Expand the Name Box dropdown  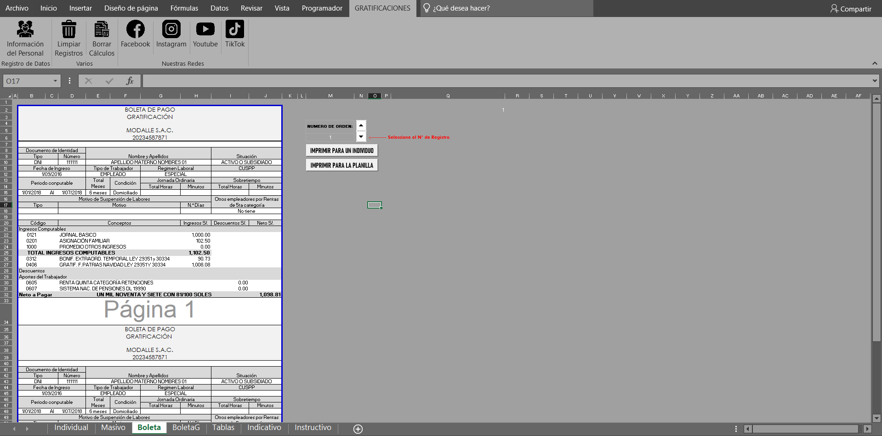tap(55, 81)
